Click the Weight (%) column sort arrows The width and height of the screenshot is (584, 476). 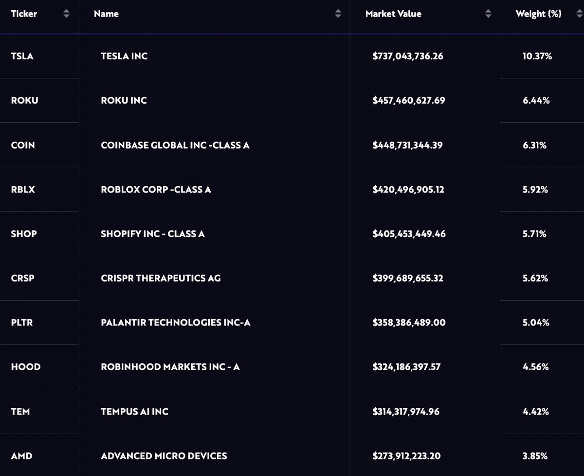pyautogui.click(x=580, y=14)
